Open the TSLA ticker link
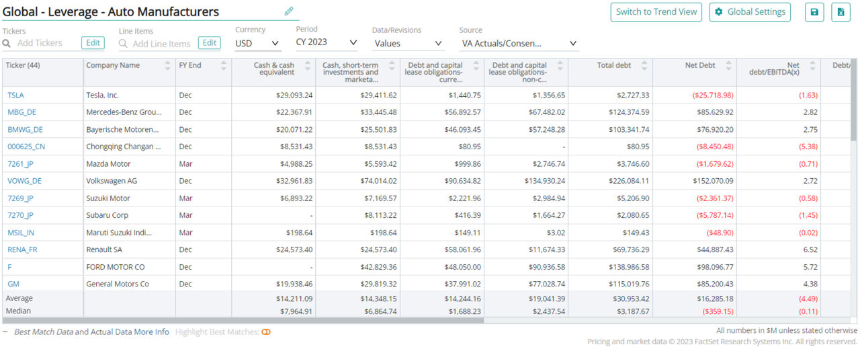 (x=15, y=95)
